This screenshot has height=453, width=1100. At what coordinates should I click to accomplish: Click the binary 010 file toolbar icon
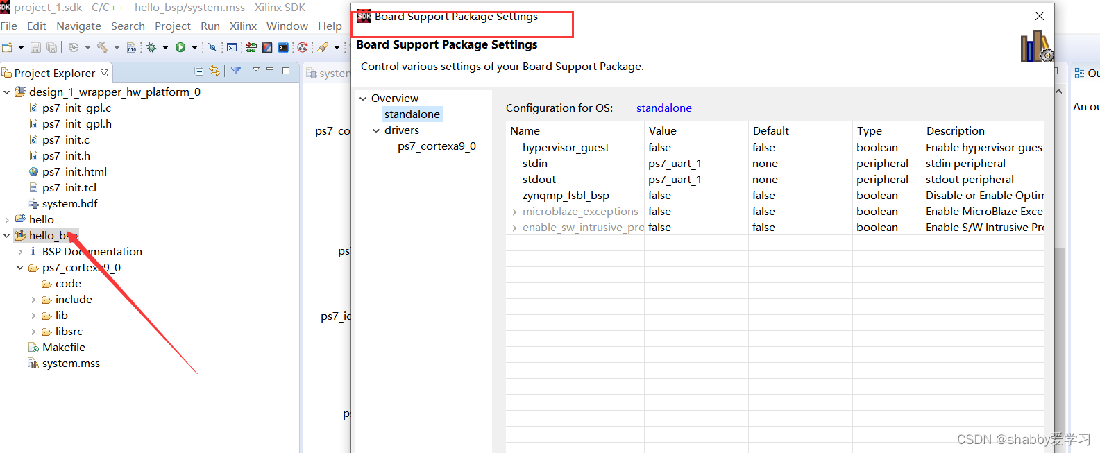[x=131, y=47]
